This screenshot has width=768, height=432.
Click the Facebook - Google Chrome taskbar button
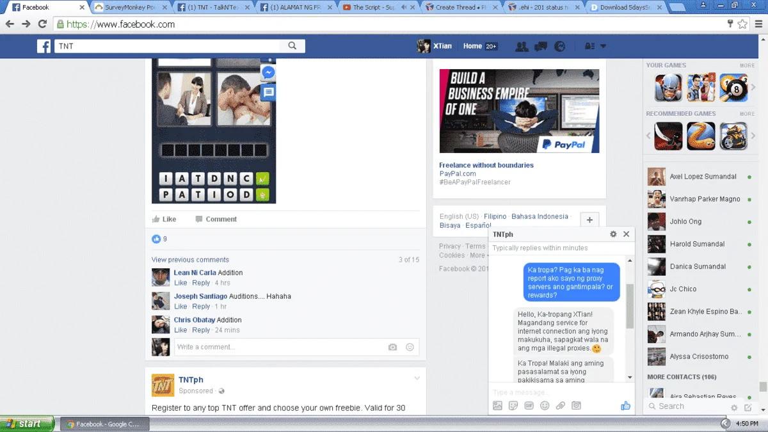pyautogui.click(x=105, y=424)
